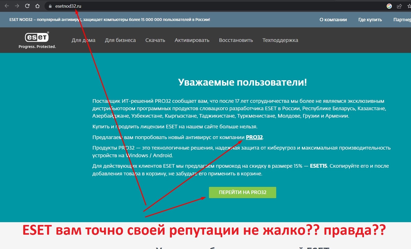Open the Для дома menu
411x249 pixels.
coord(83,40)
